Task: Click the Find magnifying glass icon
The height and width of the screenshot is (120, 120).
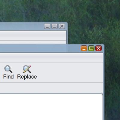Action: [x=8, y=69]
